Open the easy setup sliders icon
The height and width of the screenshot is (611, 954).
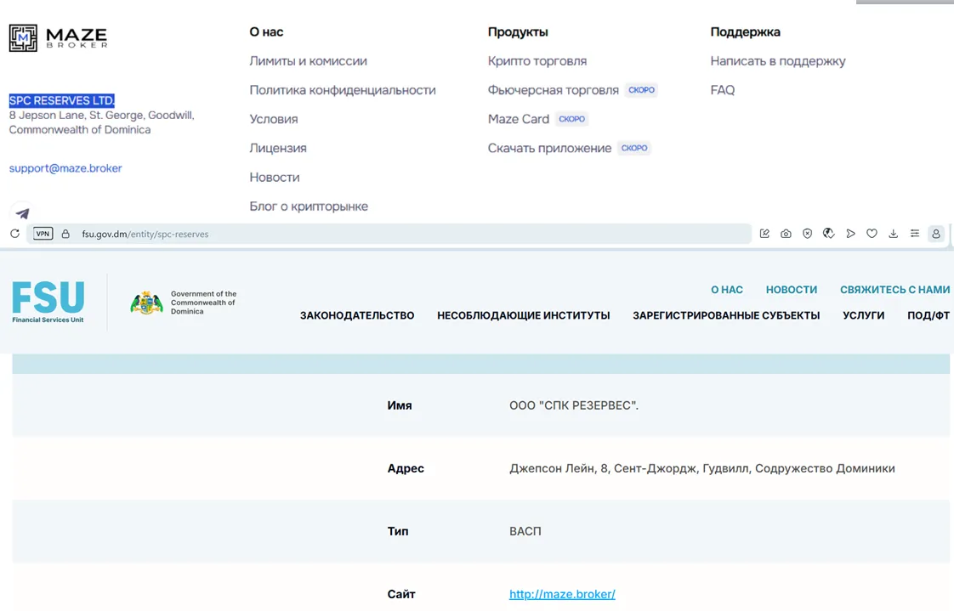point(914,234)
